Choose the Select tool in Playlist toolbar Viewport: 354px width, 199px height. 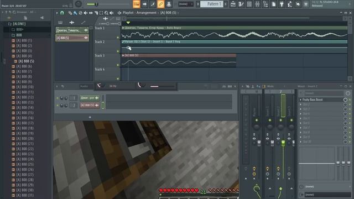(101, 13)
